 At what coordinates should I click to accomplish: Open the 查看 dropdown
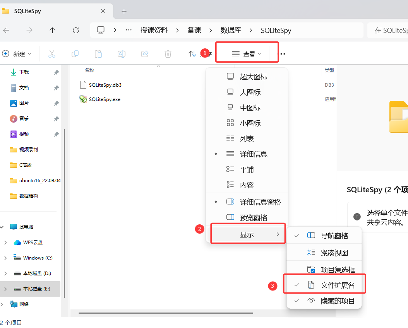pos(247,54)
